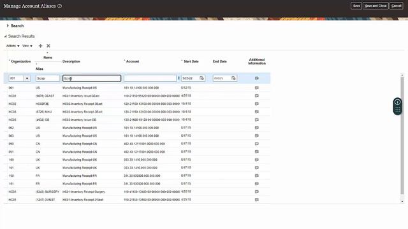Select organization 151 cell
This screenshot has height=229, width=408.
(x=11, y=184)
